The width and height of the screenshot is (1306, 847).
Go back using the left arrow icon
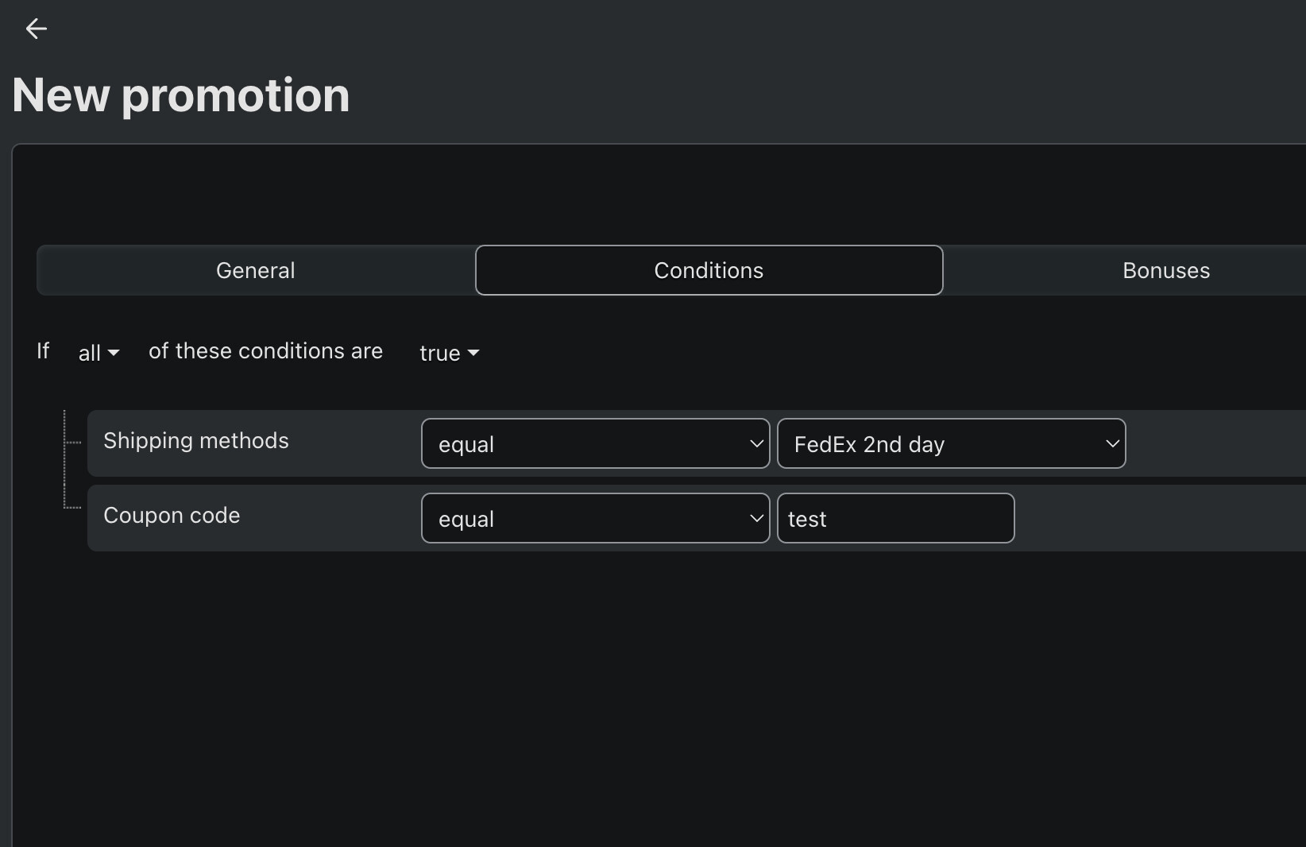(36, 29)
